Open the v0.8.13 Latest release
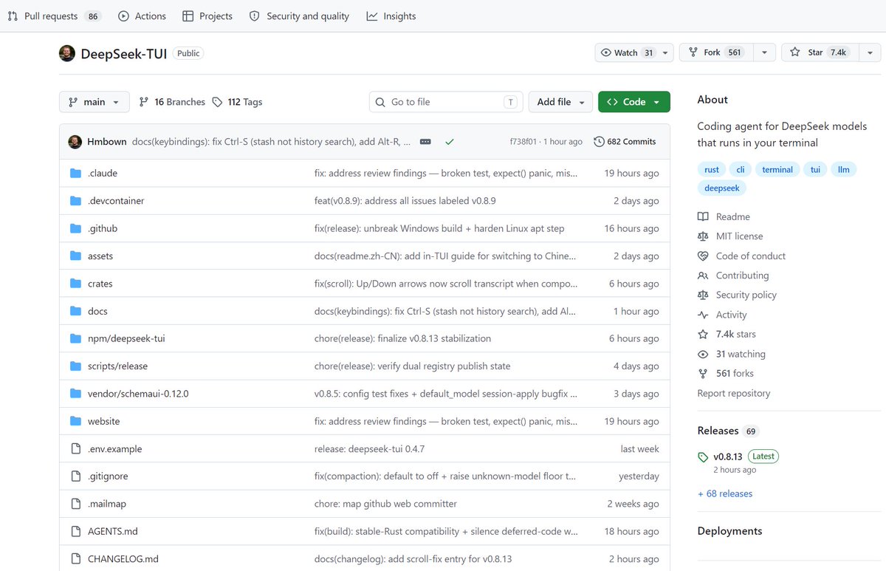The width and height of the screenshot is (886, 571). click(738, 457)
